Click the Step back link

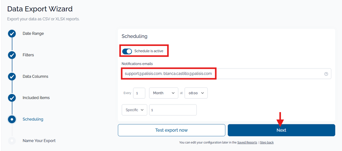click(267, 143)
